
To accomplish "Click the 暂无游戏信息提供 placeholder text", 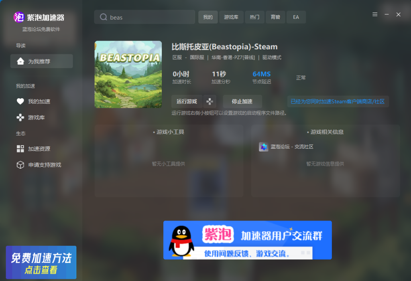I will point(325,164).
